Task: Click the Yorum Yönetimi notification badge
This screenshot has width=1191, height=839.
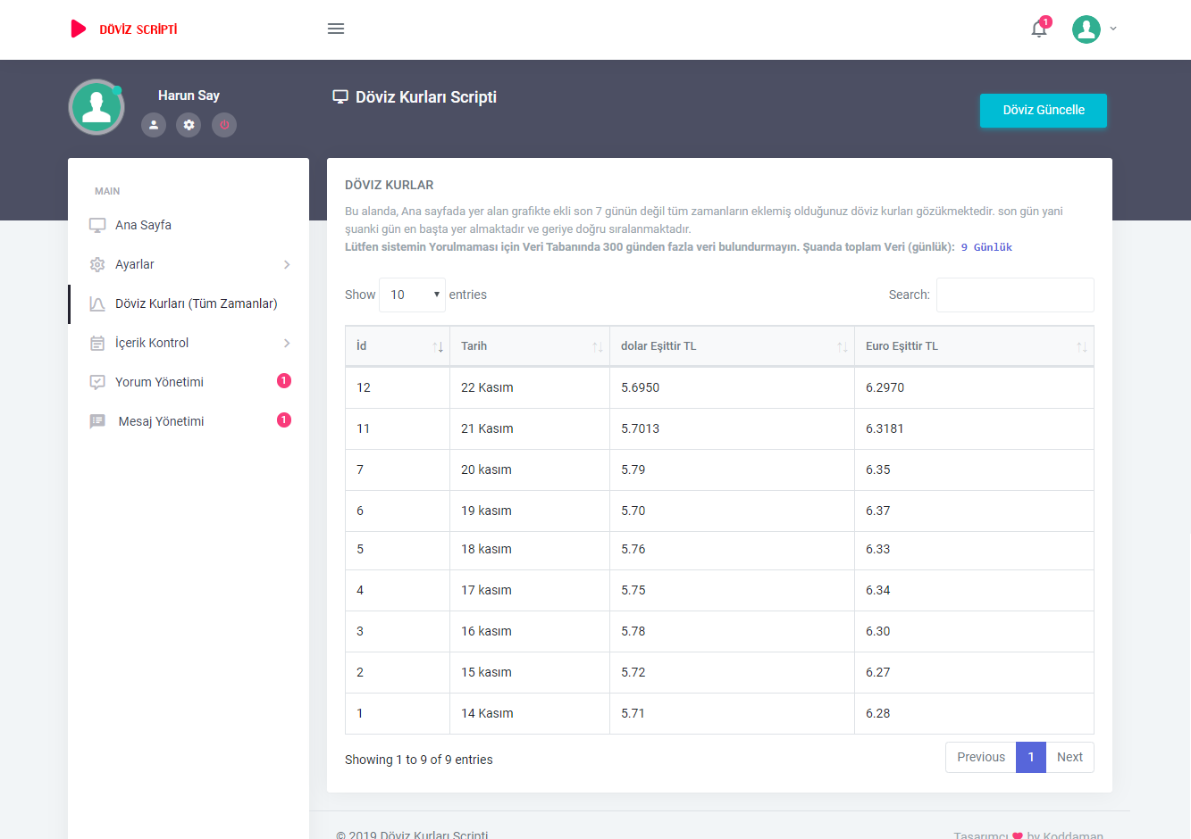Action: [284, 380]
